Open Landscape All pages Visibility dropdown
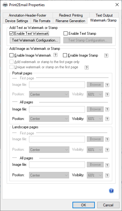 point(95,175)
